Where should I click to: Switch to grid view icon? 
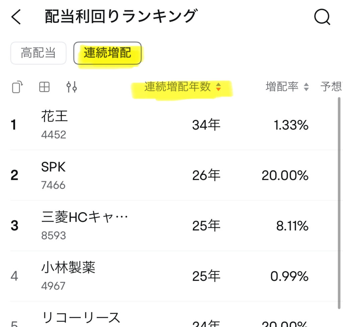pyautogui.click(x=44, y=87)
